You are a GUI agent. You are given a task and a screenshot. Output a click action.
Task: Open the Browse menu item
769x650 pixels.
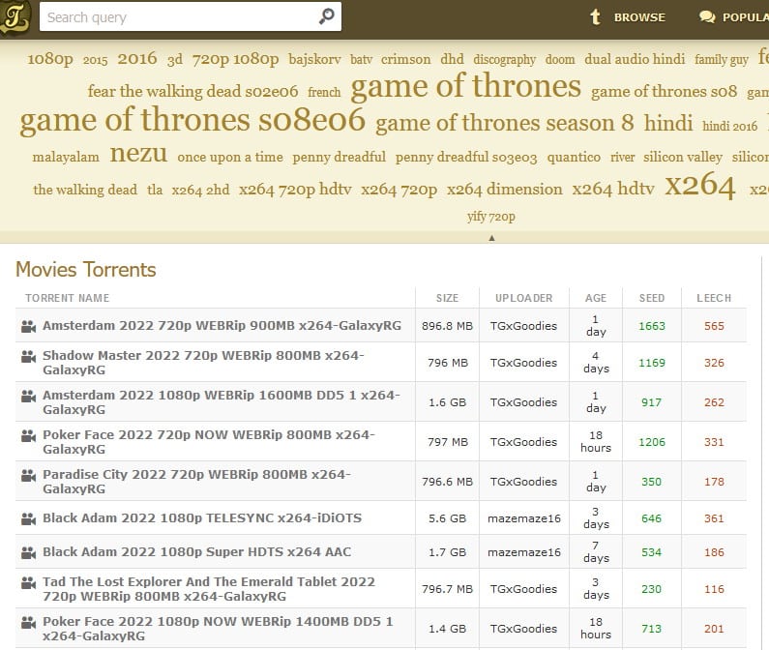[628, 17]
